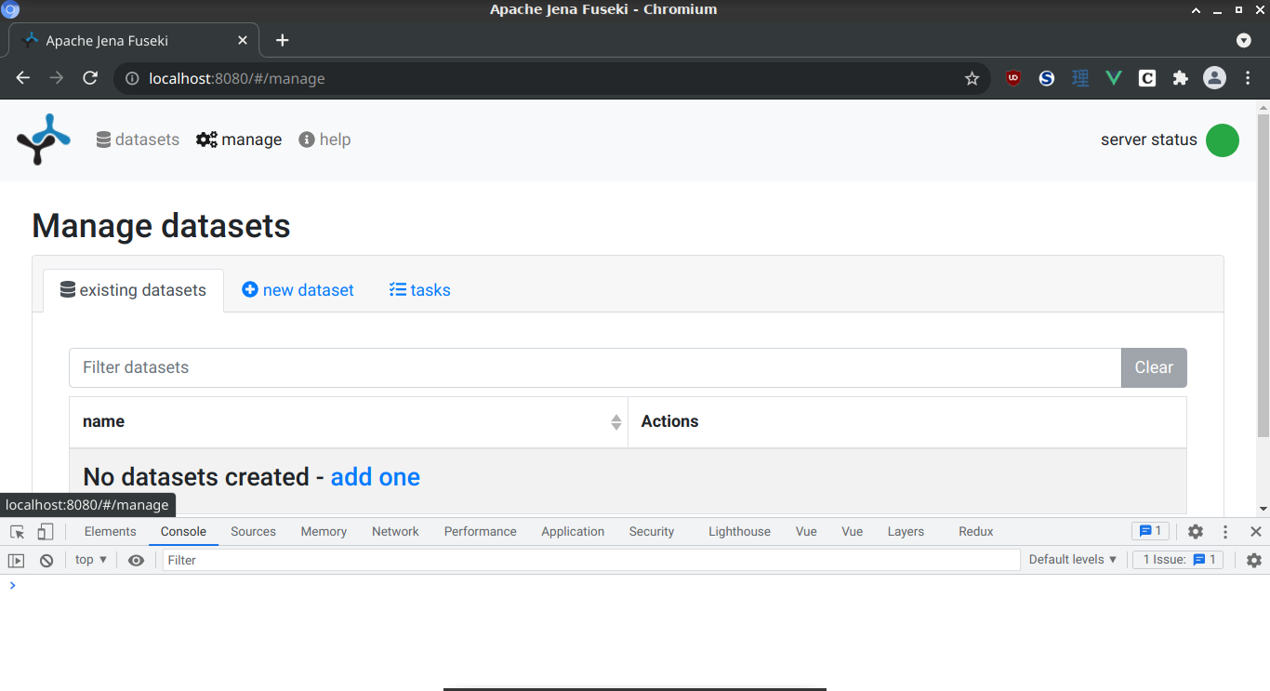Viewport: 1270px width, 691px height.
Task: Toggle the device toolbar in DevTools
Action: 45,532
